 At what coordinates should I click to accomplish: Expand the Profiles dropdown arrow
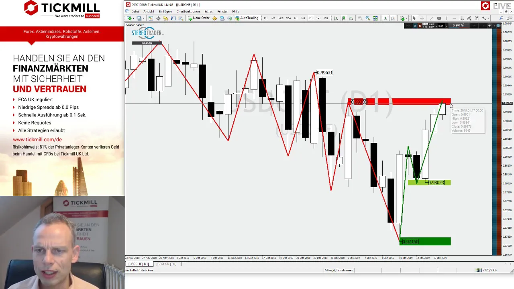click(x=143, y=18)
